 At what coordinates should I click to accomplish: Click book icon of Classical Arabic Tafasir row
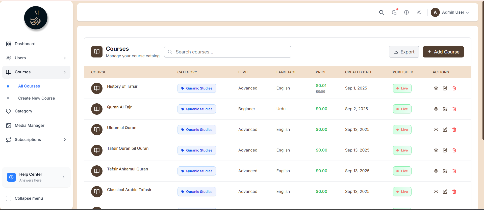pyautogui.click(x=97, y=192)
